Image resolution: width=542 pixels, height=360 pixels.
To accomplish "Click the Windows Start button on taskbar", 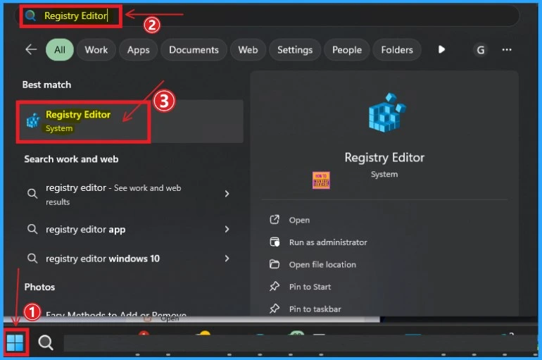I will [x=15, y=342].
